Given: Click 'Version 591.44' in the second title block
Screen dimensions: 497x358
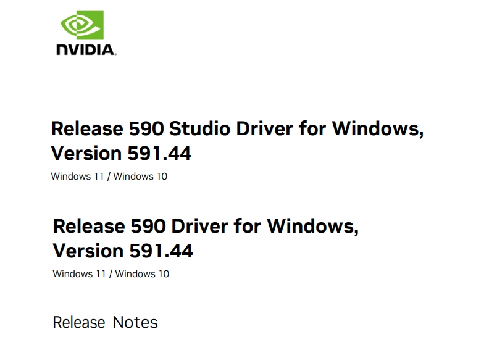Looking at the screenshot, I should [123, 251].
